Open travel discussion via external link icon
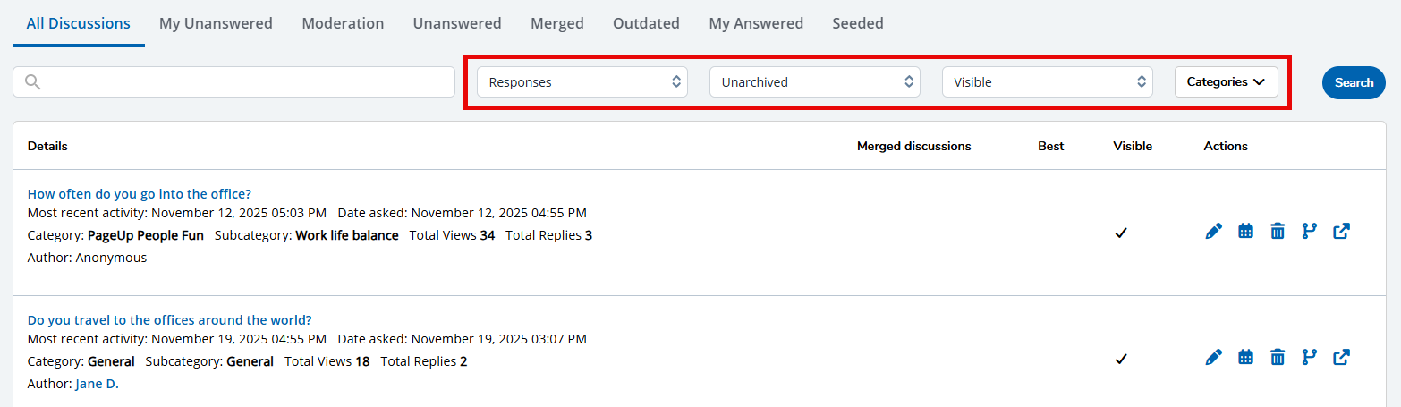The image size is (1401, 407). point(1341,358)
